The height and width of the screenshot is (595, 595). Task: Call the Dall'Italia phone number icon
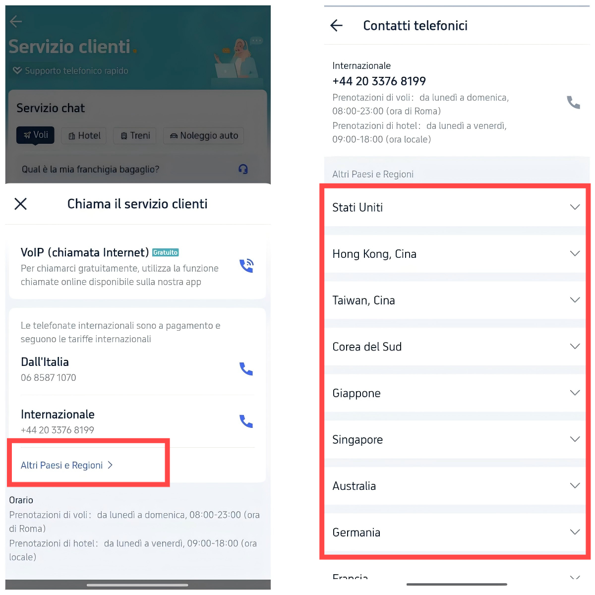246,369
